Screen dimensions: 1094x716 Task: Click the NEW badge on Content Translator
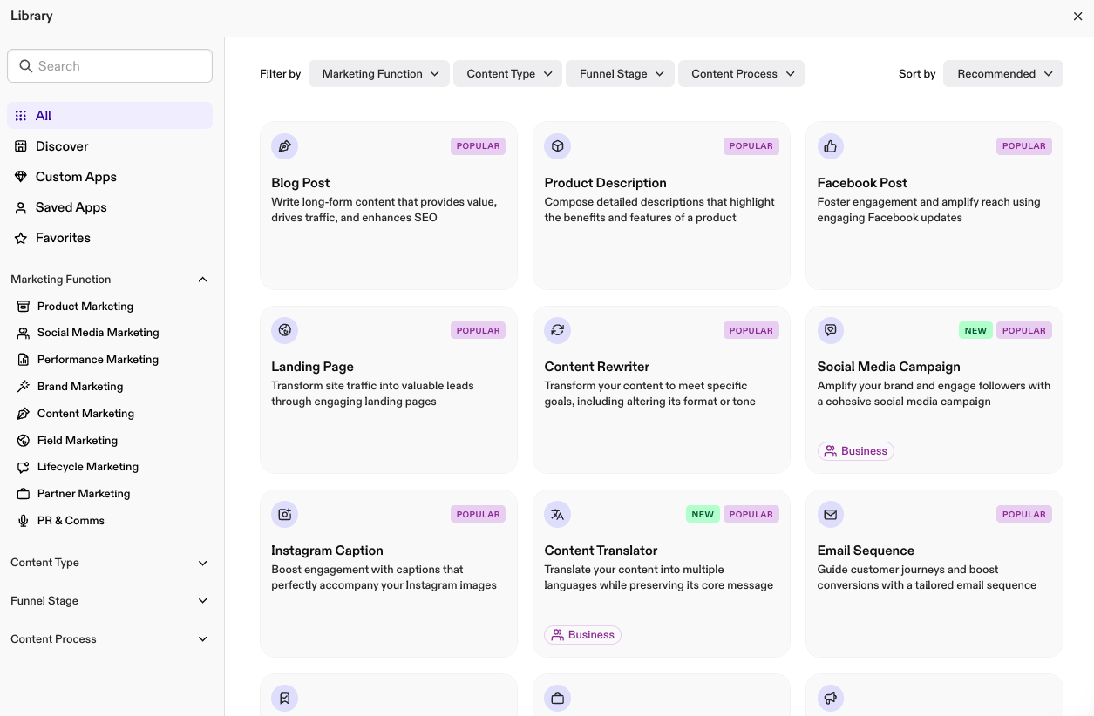click(x=703, y=514)
